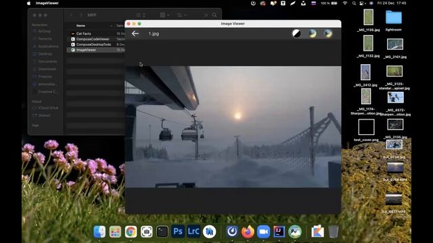Select Cat Facts row in Finder window

95,34
